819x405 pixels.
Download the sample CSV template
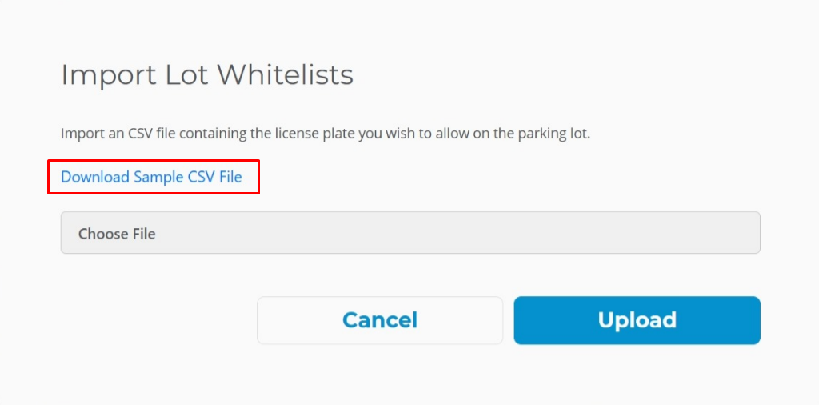tap(151, 177)
